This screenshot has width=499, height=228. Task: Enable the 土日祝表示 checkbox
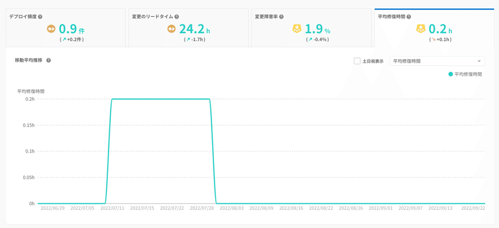(x=357, y=61)
